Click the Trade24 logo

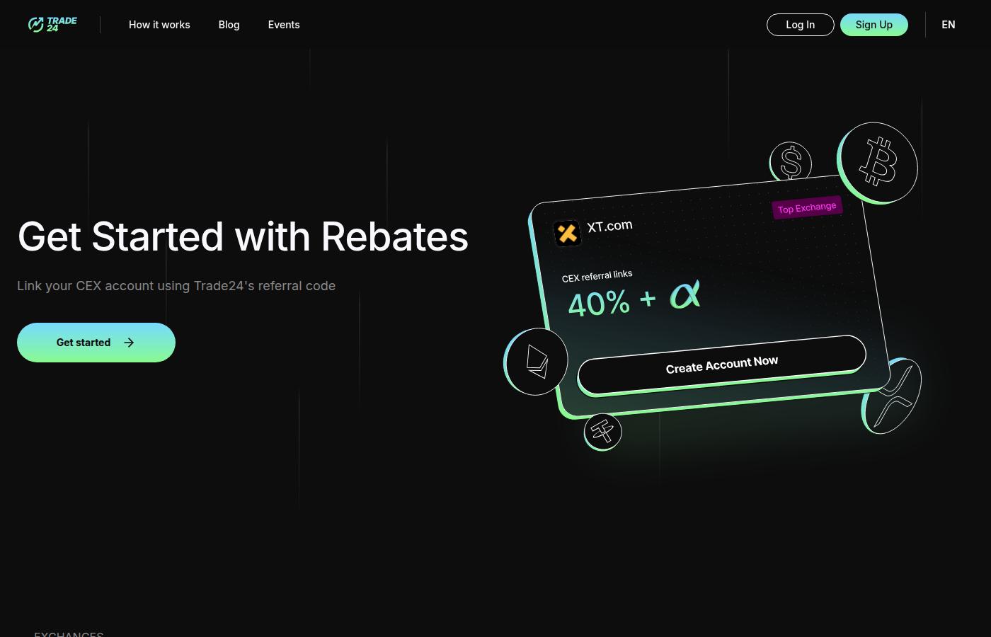pos(52,25)
